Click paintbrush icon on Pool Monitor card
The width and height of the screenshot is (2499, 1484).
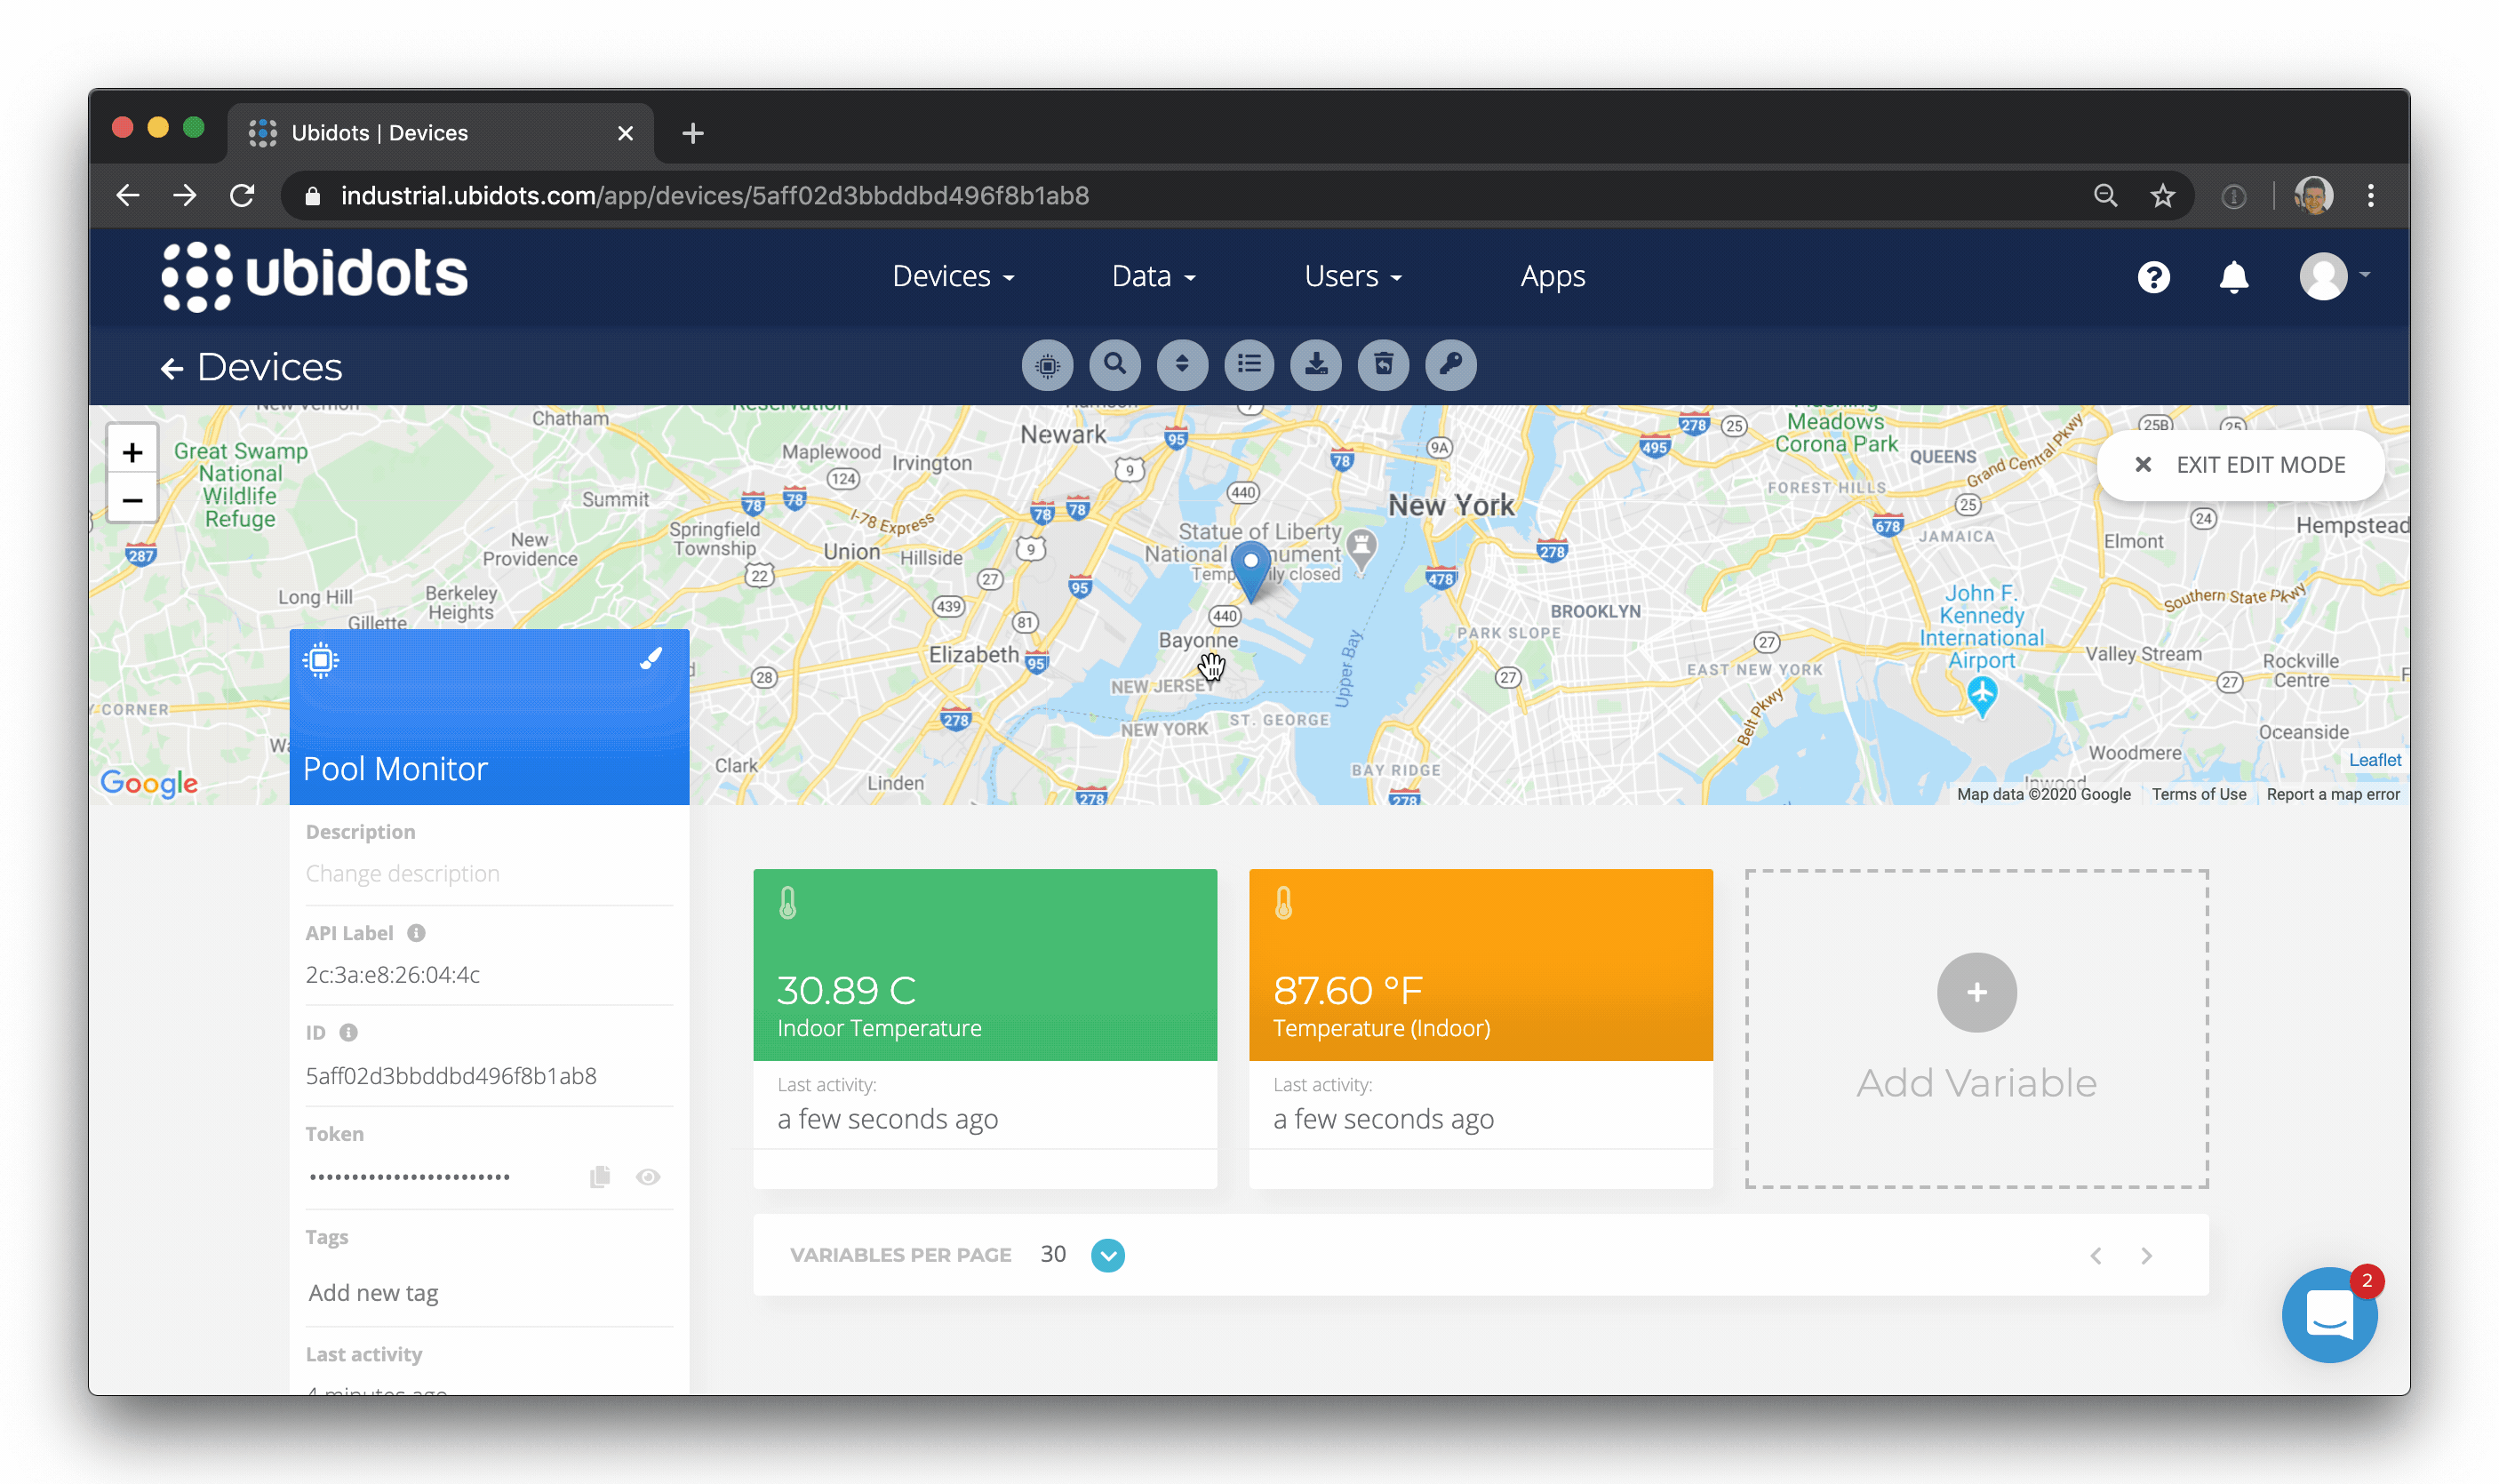tap(651, 658)
